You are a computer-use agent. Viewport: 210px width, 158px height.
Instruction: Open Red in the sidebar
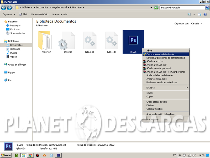coord(10,80)
